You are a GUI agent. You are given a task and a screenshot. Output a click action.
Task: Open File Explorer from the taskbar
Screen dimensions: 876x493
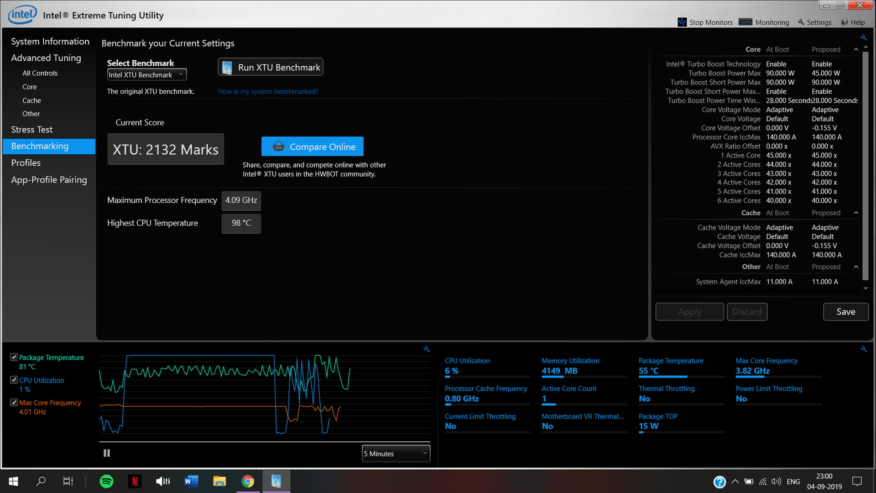pyautogui.click(x=219, y=481)
